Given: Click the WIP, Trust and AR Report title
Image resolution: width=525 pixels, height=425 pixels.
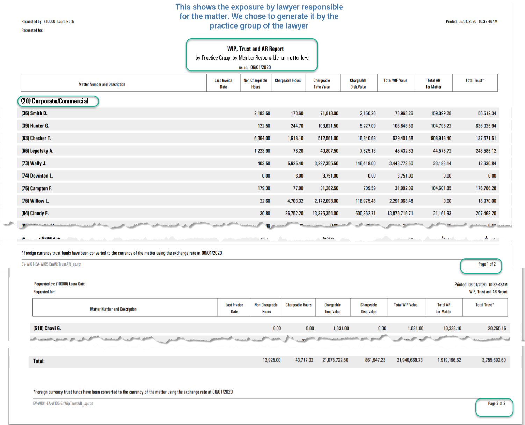Looking at the screenshot, I should pos(255,49).
